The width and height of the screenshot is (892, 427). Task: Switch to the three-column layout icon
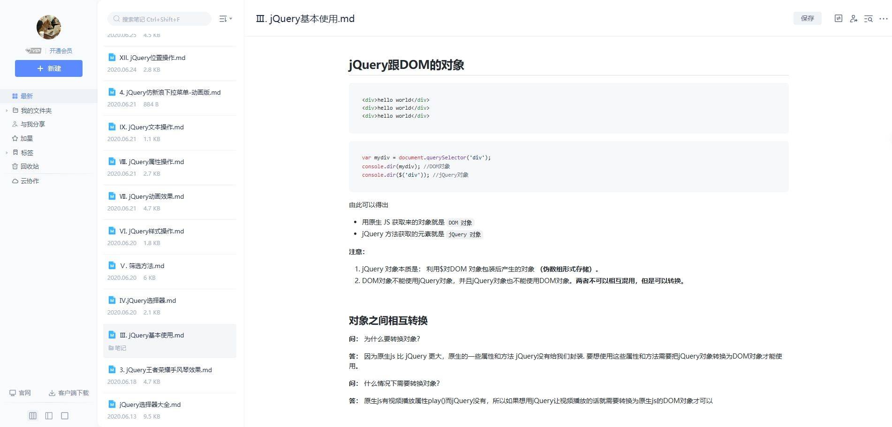pos(33,416)
